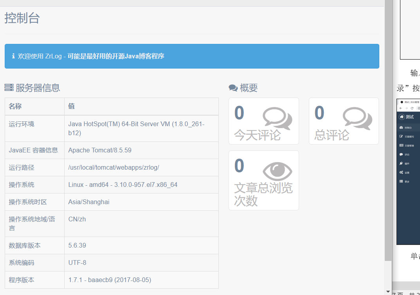Image resolution: width=420 pixels, height=295 pixels.
Task: Open the 文章总浏览次数 summary card label
Action: point(263,194)
